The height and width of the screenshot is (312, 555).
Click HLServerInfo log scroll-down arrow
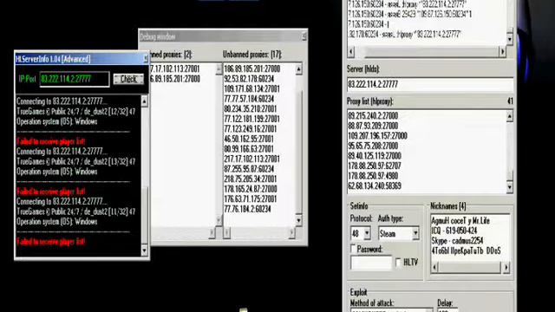coord(144,250)
